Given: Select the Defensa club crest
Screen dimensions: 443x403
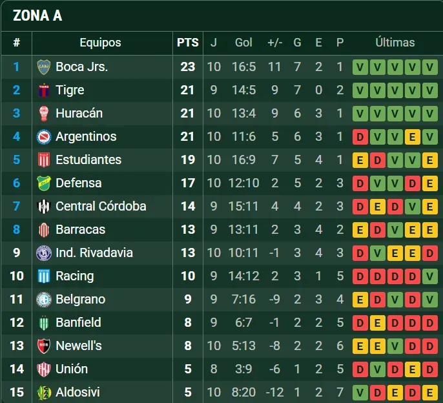Looking at the screenshot, I should click(44, 183).
